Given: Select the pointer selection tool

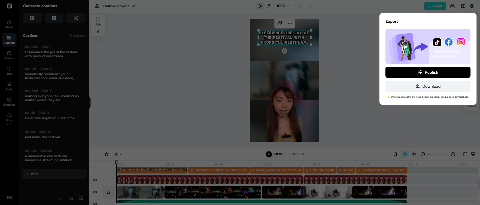Looking at the screenshot, I should point(260,6).
